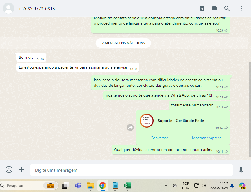Click Suporte - Gestão de Rede name

tap(181, 121)
